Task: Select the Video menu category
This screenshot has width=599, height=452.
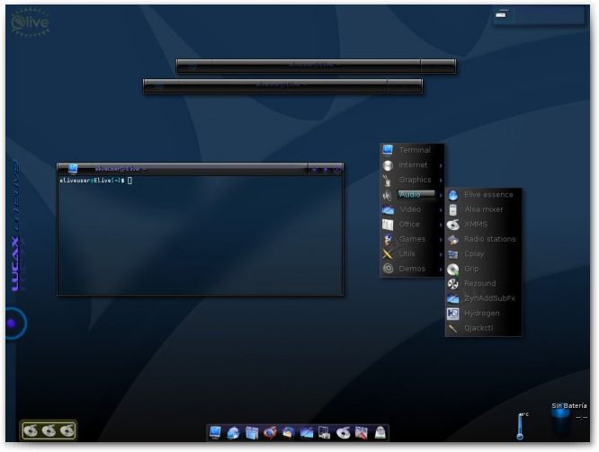Action: (x=410, y=209)
